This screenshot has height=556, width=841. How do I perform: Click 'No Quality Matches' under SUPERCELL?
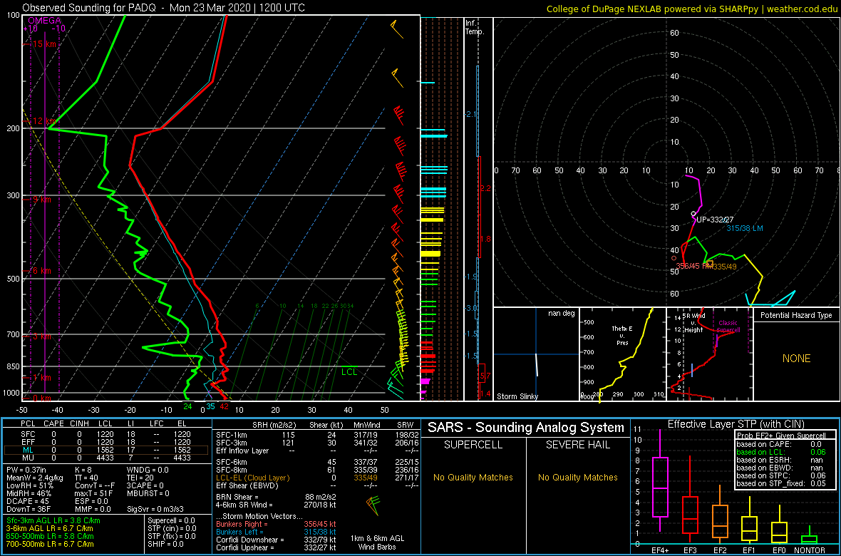[x=473, y=478]
